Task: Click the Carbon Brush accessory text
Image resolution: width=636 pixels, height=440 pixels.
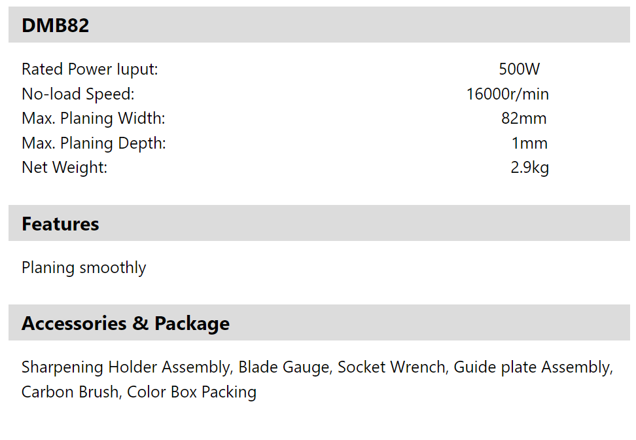Action: click(x=70, y=392)
